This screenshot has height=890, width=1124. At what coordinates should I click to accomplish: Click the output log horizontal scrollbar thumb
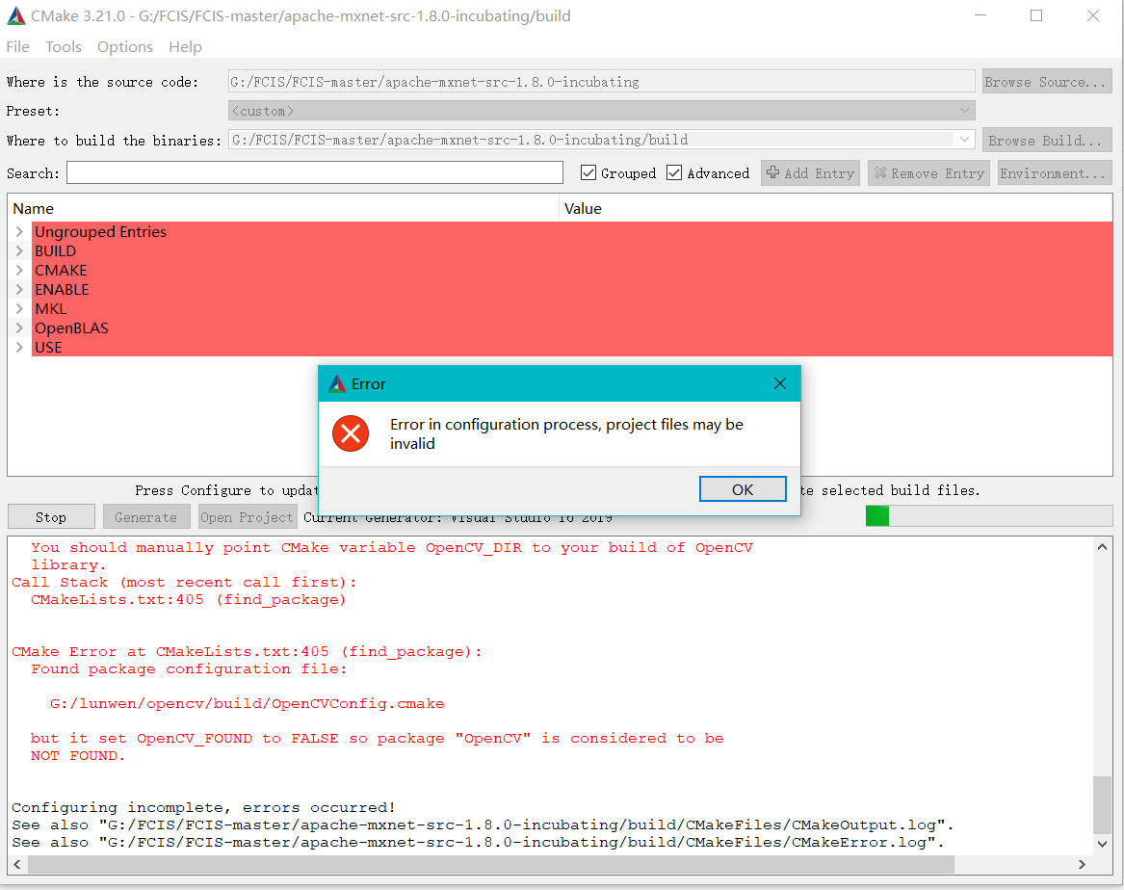491,864
